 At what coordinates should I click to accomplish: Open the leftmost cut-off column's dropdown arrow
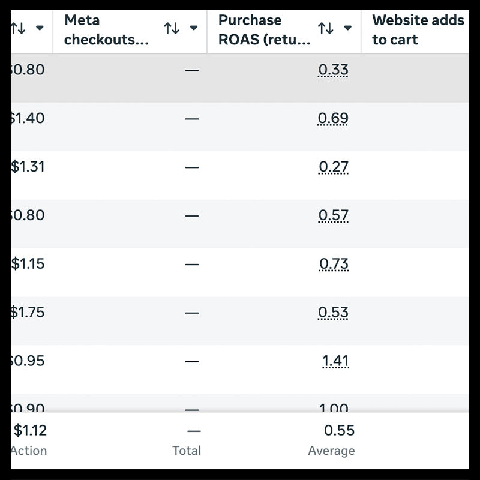40,28
